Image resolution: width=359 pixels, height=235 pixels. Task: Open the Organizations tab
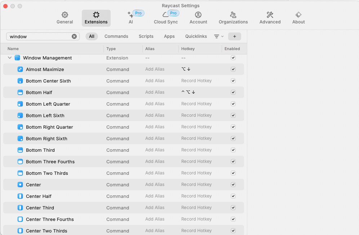point(233,18)
